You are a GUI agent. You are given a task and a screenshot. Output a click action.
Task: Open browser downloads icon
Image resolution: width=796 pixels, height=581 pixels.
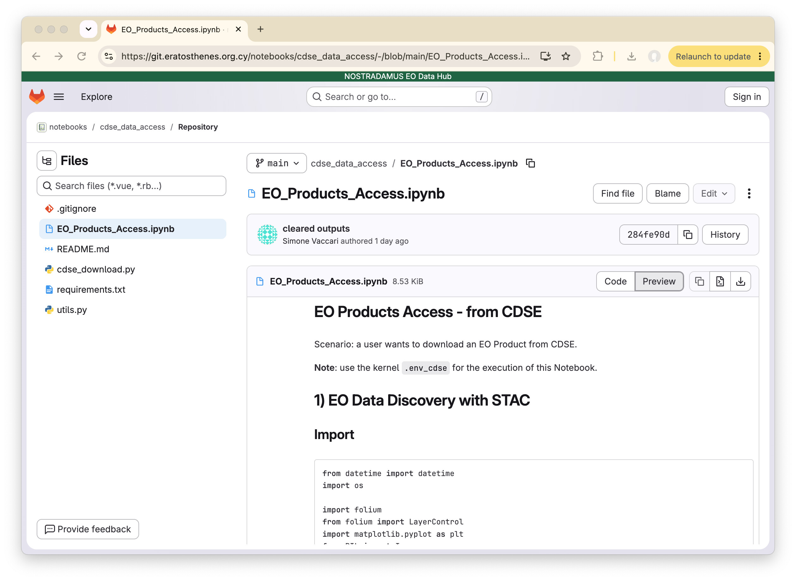(631, 56)
